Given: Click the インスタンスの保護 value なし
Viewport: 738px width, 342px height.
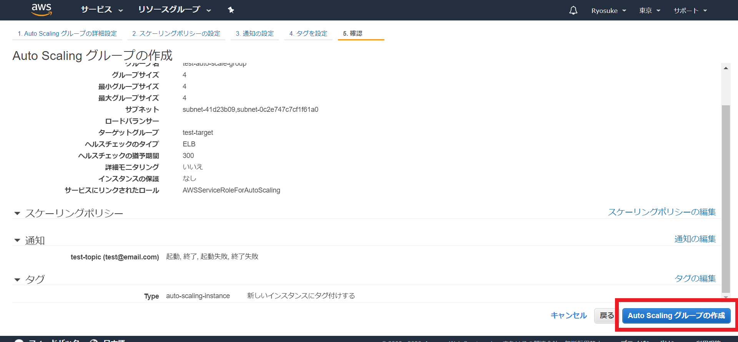Looking at the screenshot, I should point(189,178).
